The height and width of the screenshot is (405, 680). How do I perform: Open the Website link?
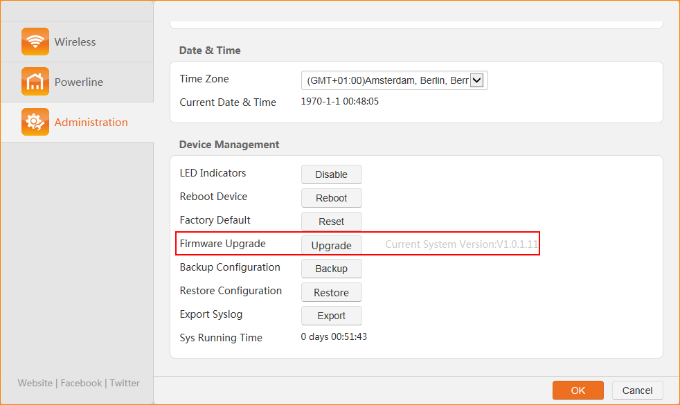point(35,383)
